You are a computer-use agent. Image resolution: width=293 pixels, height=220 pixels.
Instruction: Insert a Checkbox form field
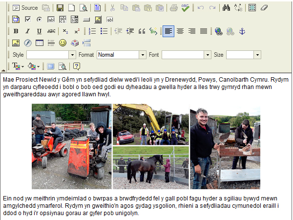(28, 19)
